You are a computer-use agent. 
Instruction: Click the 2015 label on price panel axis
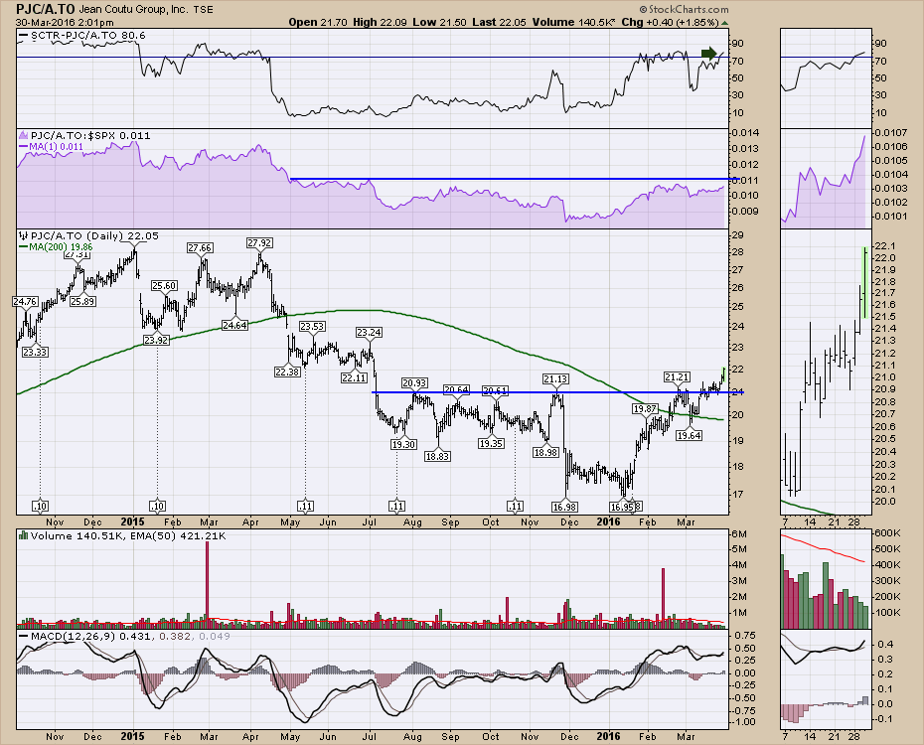click(132, 521)
